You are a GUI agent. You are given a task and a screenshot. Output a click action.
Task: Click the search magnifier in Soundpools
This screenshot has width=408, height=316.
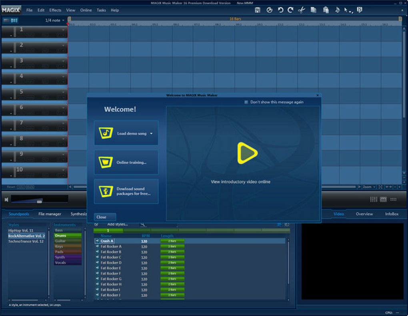coord(142,224)
